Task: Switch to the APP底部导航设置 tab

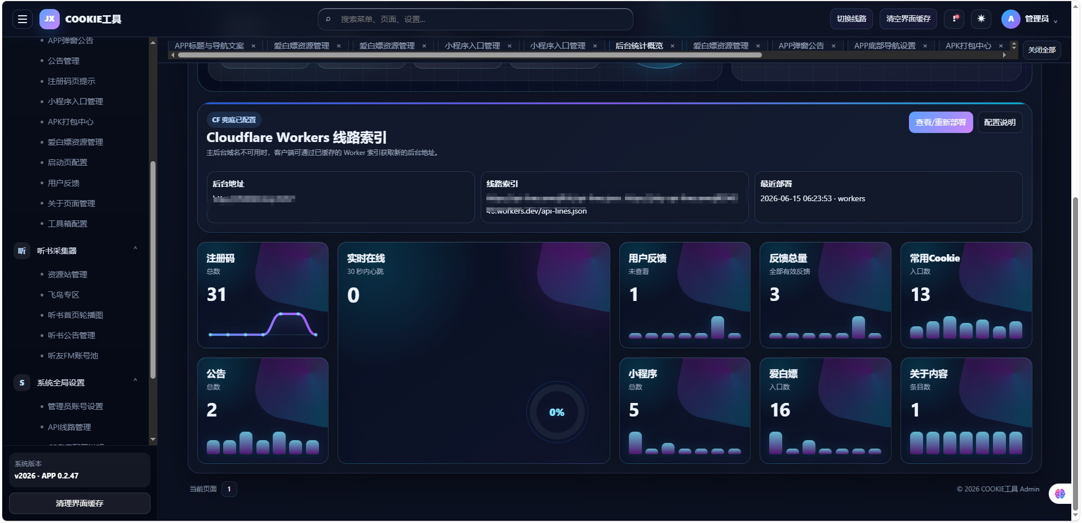Action: tap(885, 46)
